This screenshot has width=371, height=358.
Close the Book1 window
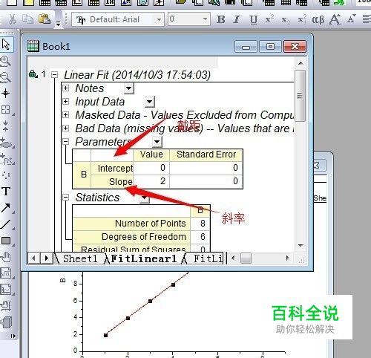point(295,47)
